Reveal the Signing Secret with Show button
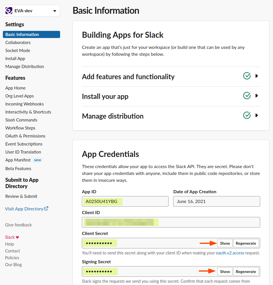Viewport: 273px width, 285px height. pos(225,272)
